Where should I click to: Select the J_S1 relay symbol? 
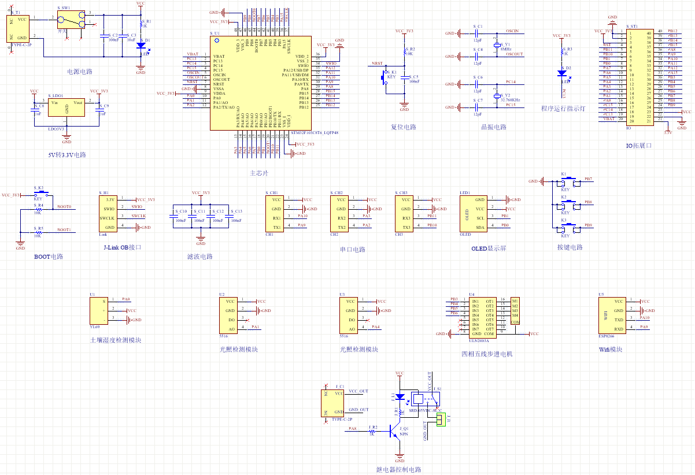pyautogui.click(x=424, y=399)
